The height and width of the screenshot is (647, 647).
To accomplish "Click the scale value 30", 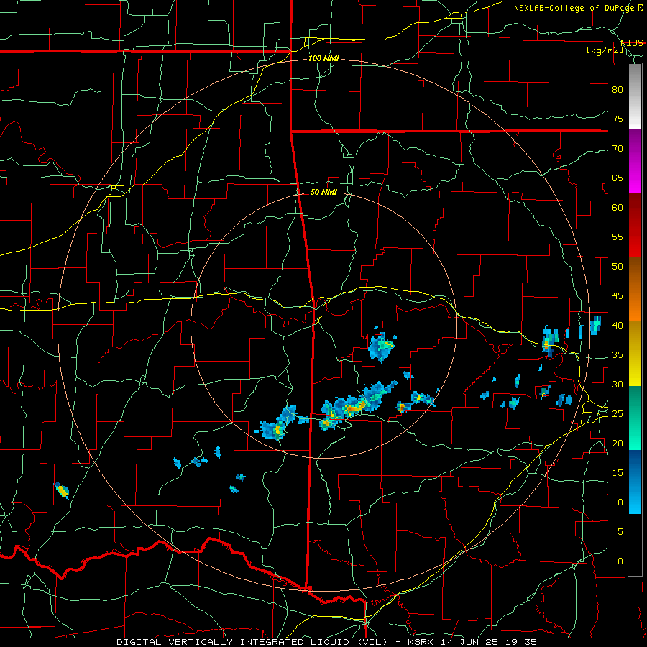I will pyautogui.click(x=618, y=385).
